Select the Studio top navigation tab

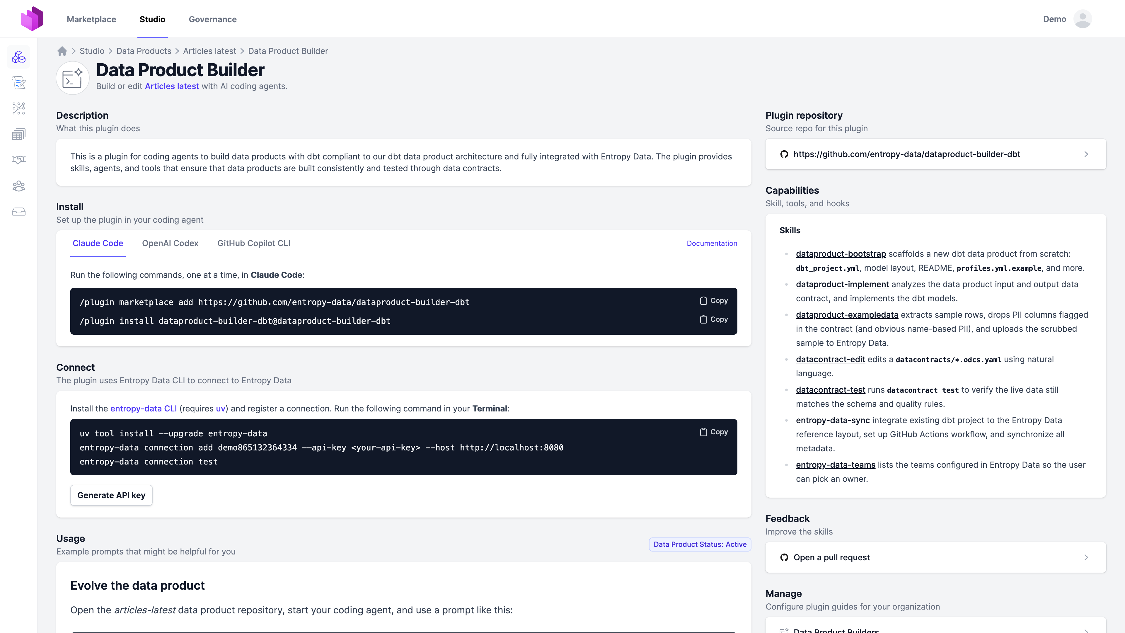(152, 19)
